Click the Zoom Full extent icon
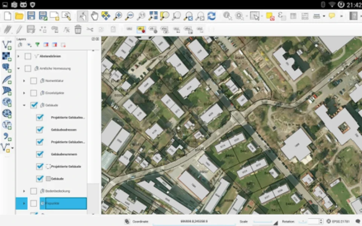The width and height of the screenshot is (362, 226). pos(153,16)
